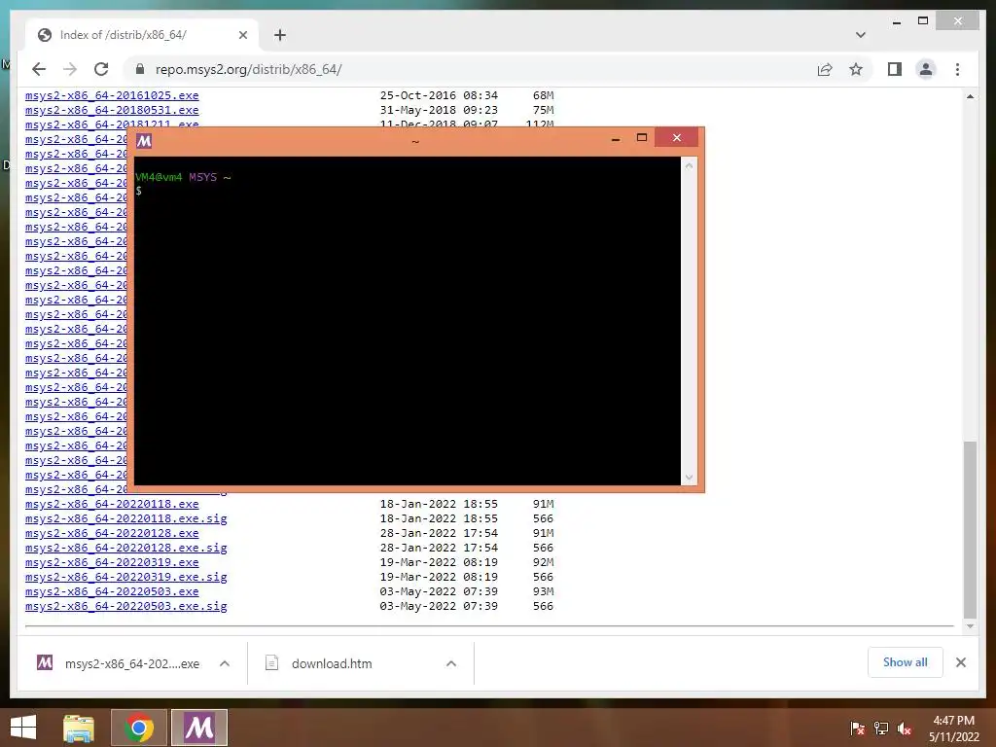Close the downloads bar

click(960, 662)
